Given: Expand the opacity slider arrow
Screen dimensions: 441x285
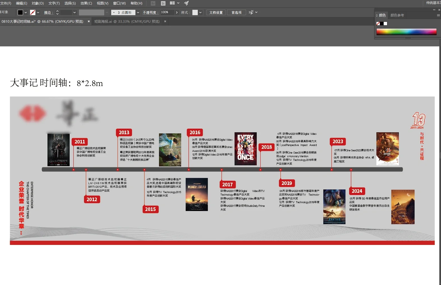Looking at the screenshot, I should [x=177, y=12].
